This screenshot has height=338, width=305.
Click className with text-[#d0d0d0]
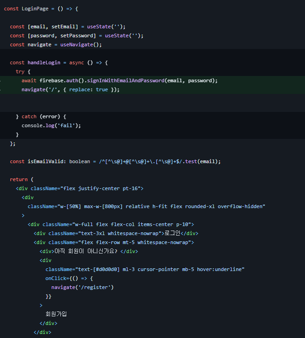click(x=145, y=269)
